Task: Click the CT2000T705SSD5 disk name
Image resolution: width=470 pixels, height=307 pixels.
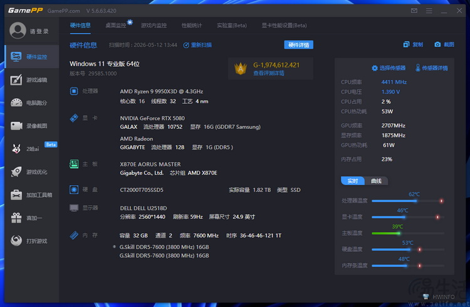Action: coord(142,190)
